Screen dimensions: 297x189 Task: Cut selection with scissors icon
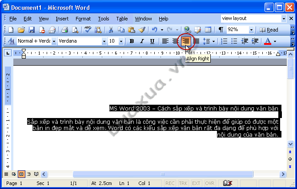111,30
